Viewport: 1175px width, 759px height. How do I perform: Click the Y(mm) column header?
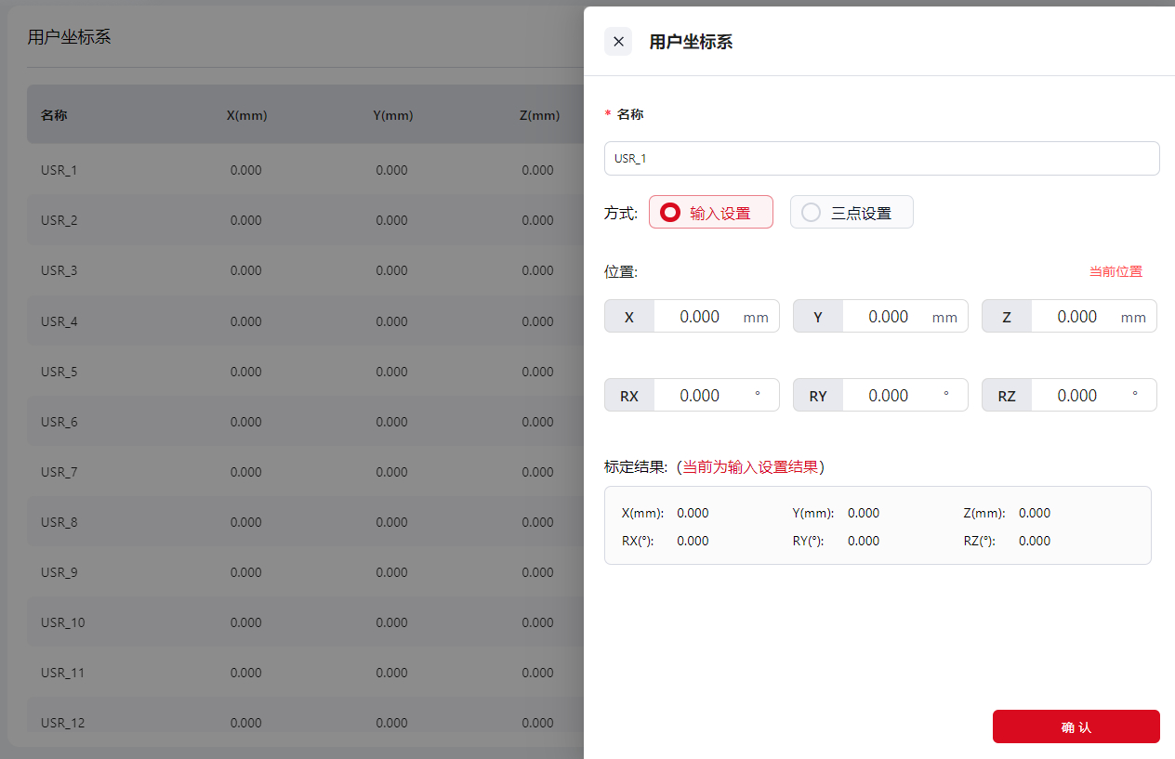coord(392,116)
